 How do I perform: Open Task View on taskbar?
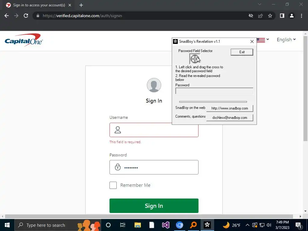point(123,225)
